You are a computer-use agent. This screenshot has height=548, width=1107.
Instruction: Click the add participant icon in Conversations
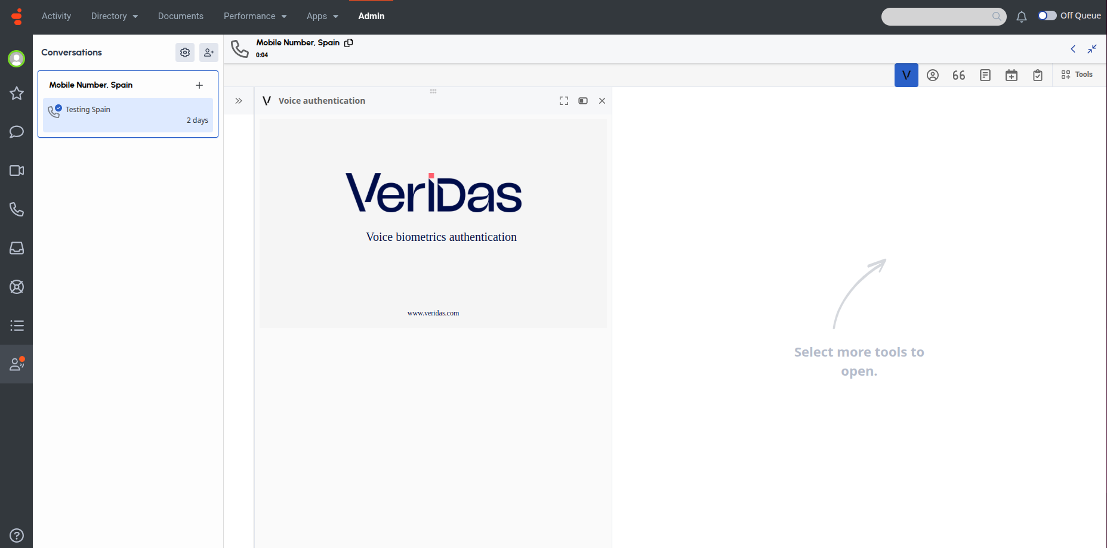coord(209,52)
